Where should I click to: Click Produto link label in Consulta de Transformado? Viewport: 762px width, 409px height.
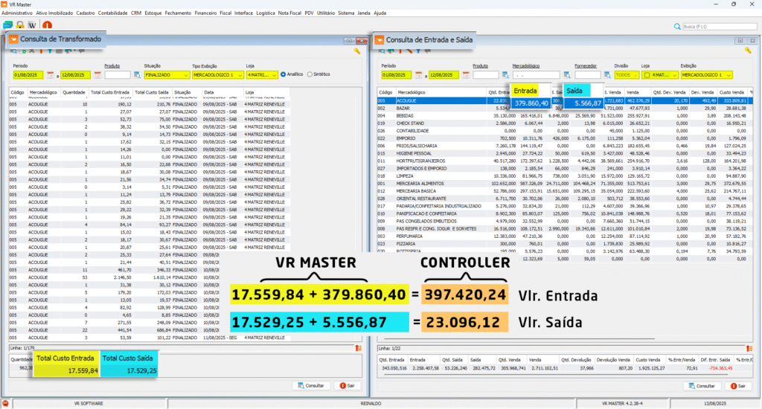click(x=112, y=66)
